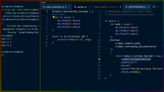Click '.enable_all()' in expansion
The image size is (164, 92).
click(x=129, y=62)
